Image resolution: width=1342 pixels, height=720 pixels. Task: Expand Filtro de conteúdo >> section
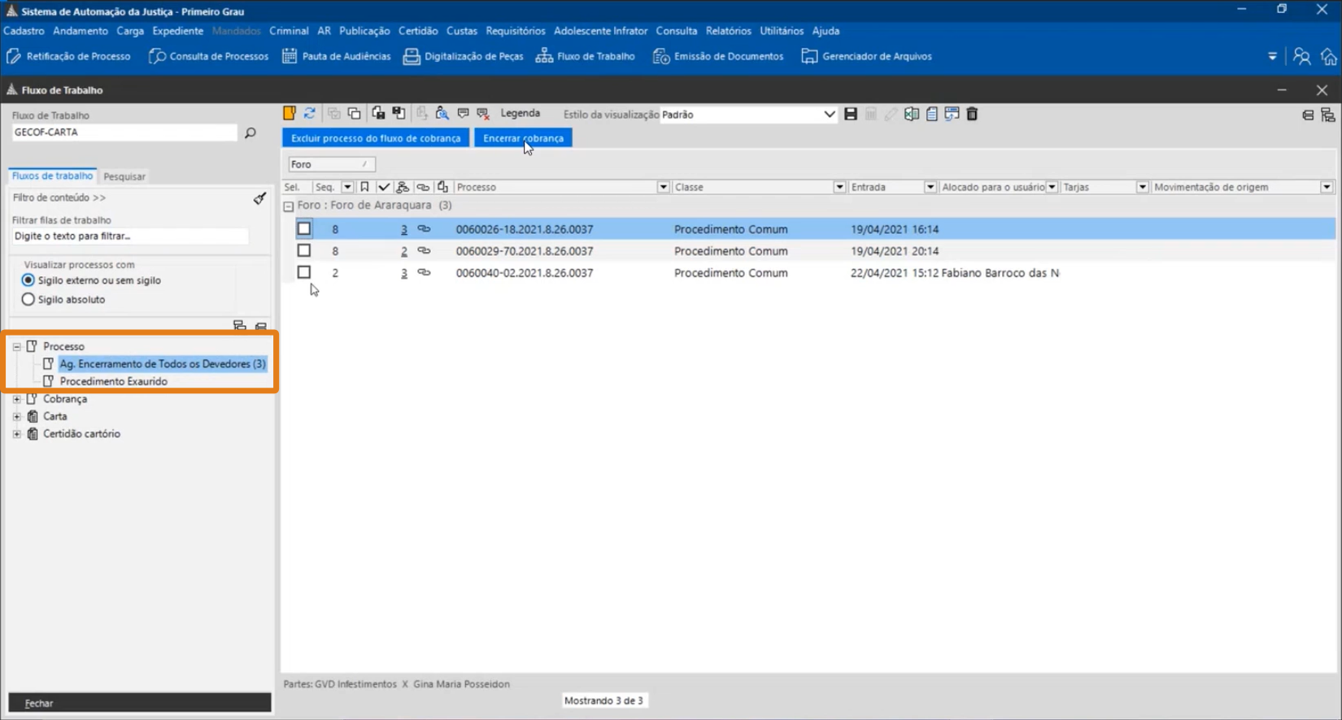tap(59, 197)
